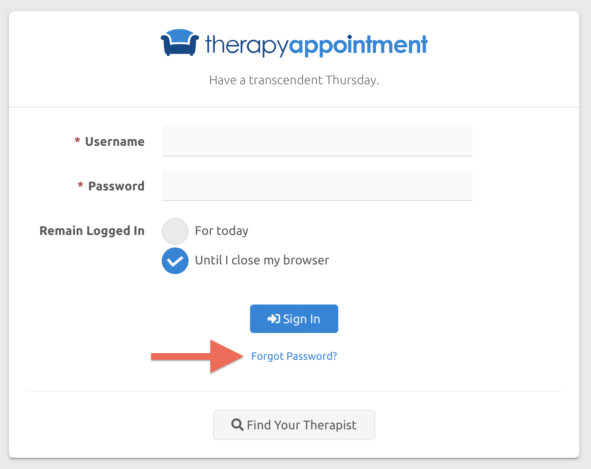Viewport: 591px width, 469px height.
Task: Click the armchair logo icon
Action: tap(179, 42)
